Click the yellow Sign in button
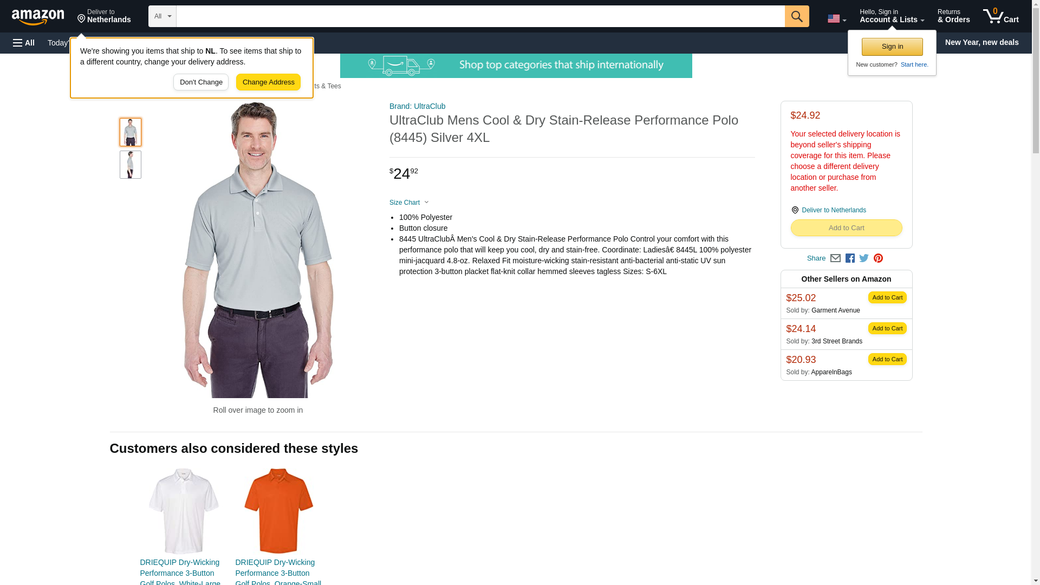Screen dimensions: 1040x585 [892, 47]
